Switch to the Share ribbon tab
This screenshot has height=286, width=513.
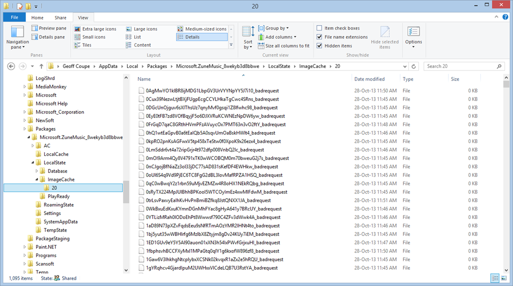click(x=60, y=17)
